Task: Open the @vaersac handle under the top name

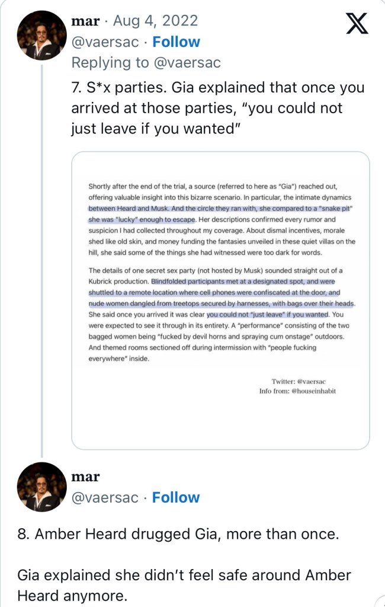Action: click(106, 42)
